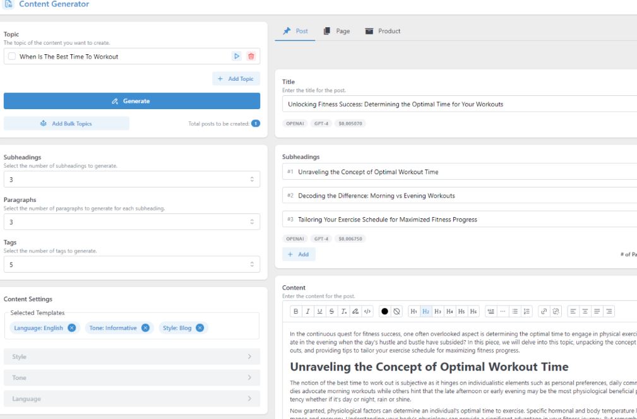Select the highlight marker tool

click(355, 311)
